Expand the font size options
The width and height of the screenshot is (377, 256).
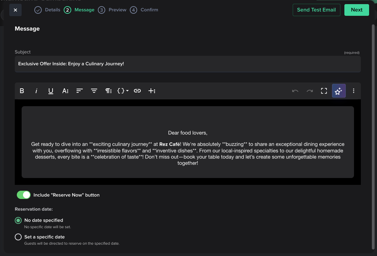pyautogui.click(x=65, y=91)
